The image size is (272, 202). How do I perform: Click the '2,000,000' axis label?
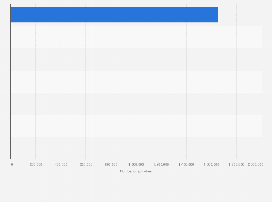(x=255, y=164)
